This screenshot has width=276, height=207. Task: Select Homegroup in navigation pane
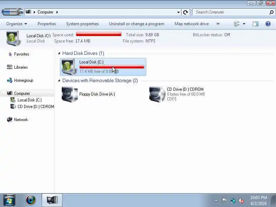(x=23, y=80)
